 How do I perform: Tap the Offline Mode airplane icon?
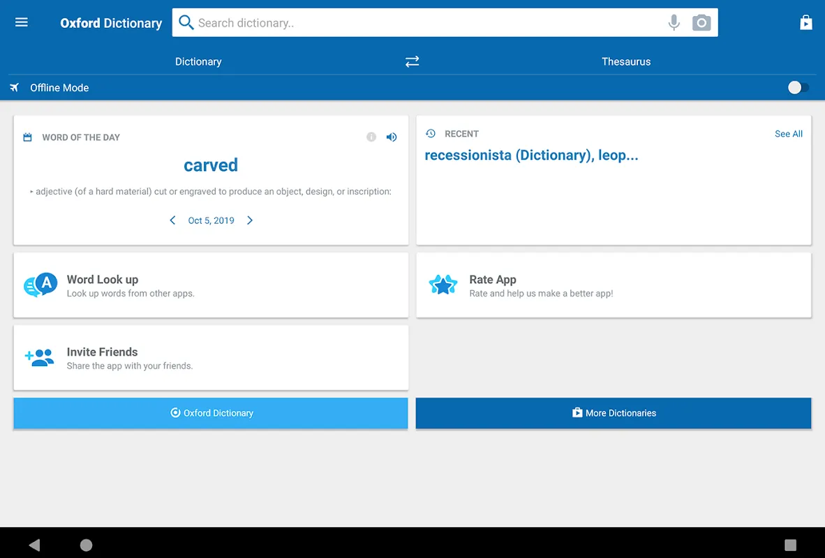[x=15, y=87]
